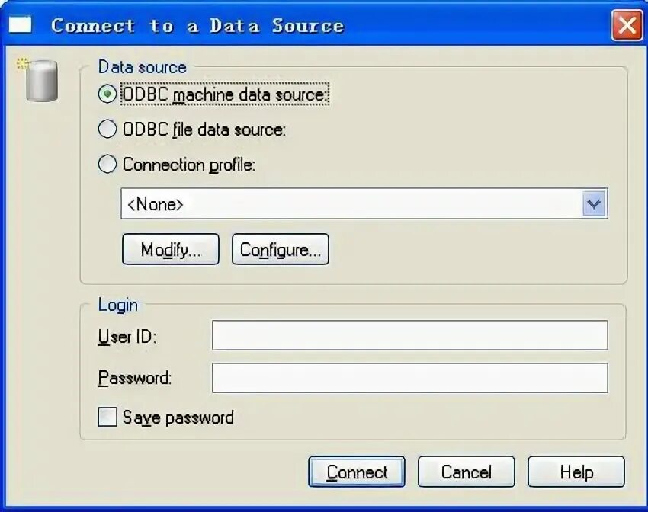Open Help for this dialog
648x512 pixels.
point(576,472)
